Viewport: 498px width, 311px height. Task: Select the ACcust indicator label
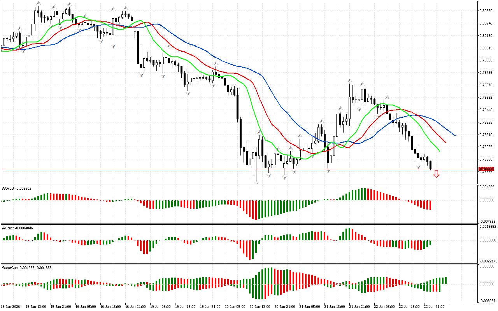pos(17,228)
